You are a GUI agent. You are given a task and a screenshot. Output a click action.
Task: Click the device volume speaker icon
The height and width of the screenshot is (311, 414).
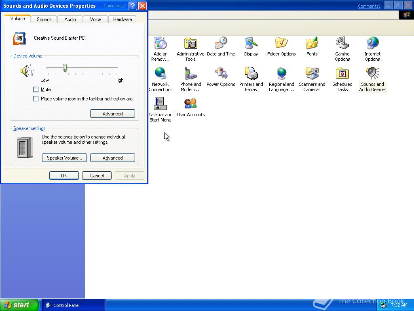(x=27, y=71)
